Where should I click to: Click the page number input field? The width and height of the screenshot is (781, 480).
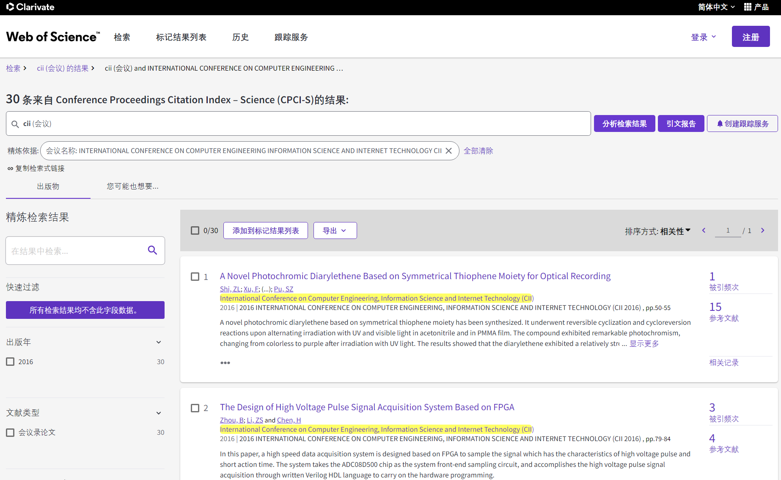(x=728, y=230)
